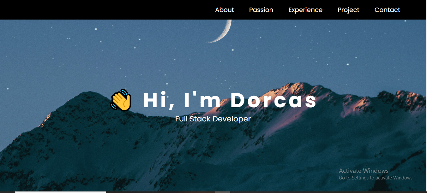Screen dimensions: 427x193
Task: Jump to the Project section
Action: pyautogui.click(x=348, y=10)
